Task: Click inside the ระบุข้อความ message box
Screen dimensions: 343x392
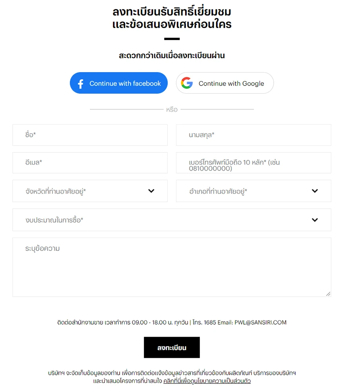Action: (171, 267)
